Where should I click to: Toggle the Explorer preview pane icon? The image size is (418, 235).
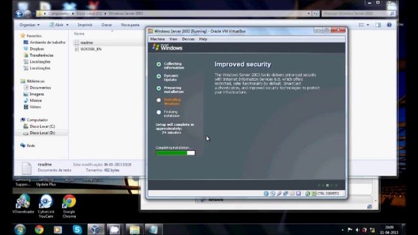[x=378, y=25]
